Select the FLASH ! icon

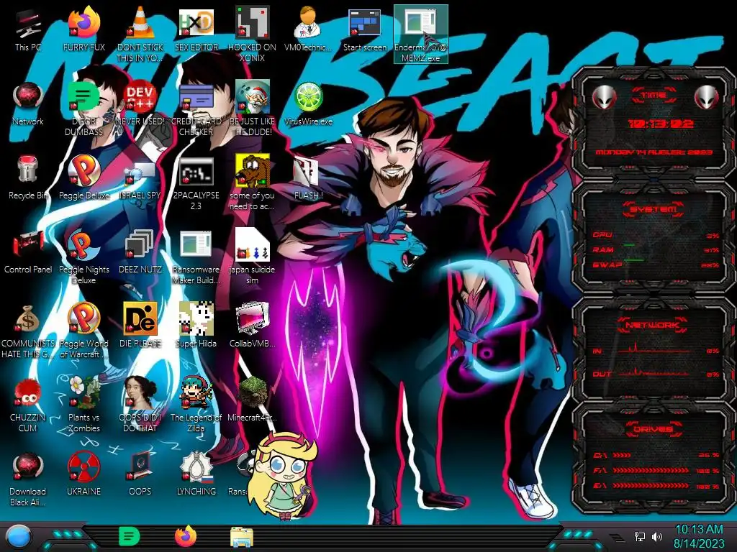click(308, 178)
